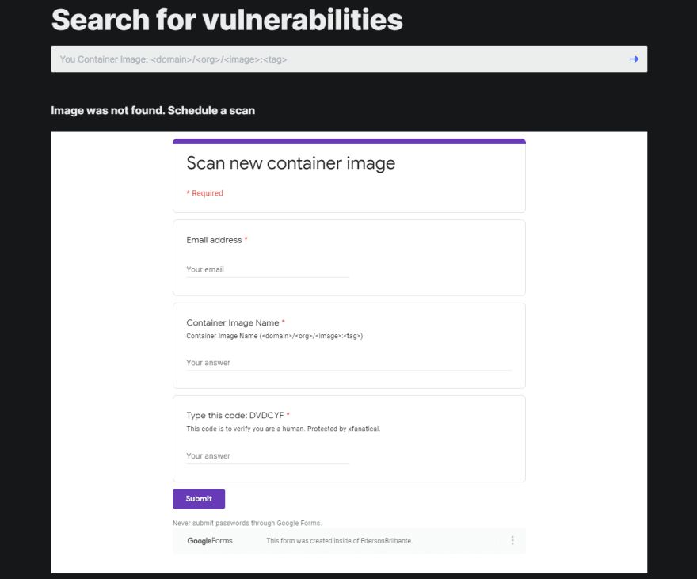Open the three-dot options menu in form footer
The height and width of the screenshot is (579, 697).
[x=512, y=541]
